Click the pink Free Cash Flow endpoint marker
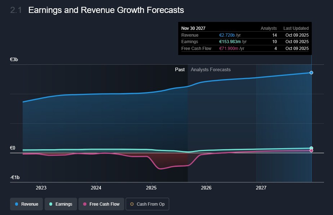This screenshot has height=215, width=333. coord(311,151)
